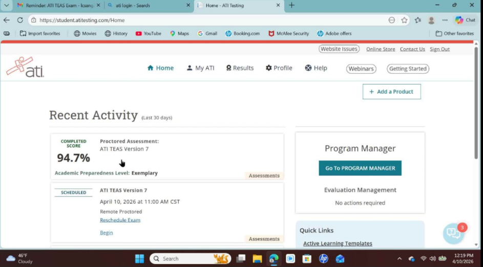Image resolution: width=483 pixels, height=267 pixels.
Task: Show hidden system tray icons
Action: click(x=400, y=259)
